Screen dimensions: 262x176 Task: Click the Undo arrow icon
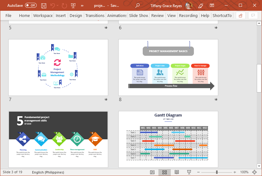[53, 6]
